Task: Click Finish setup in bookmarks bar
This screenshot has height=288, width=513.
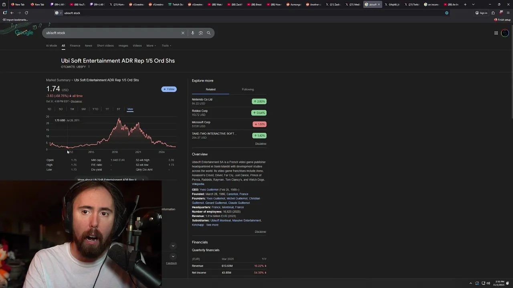Action: (502, 20)
